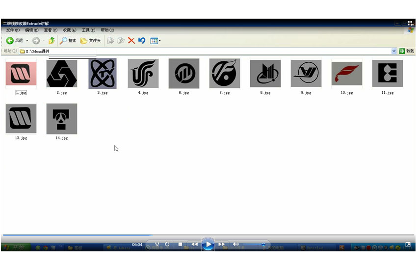417x270 pixels.
Task: Open the 查看(V) menu
Action: pyautogui.click(x=51, y=30)
